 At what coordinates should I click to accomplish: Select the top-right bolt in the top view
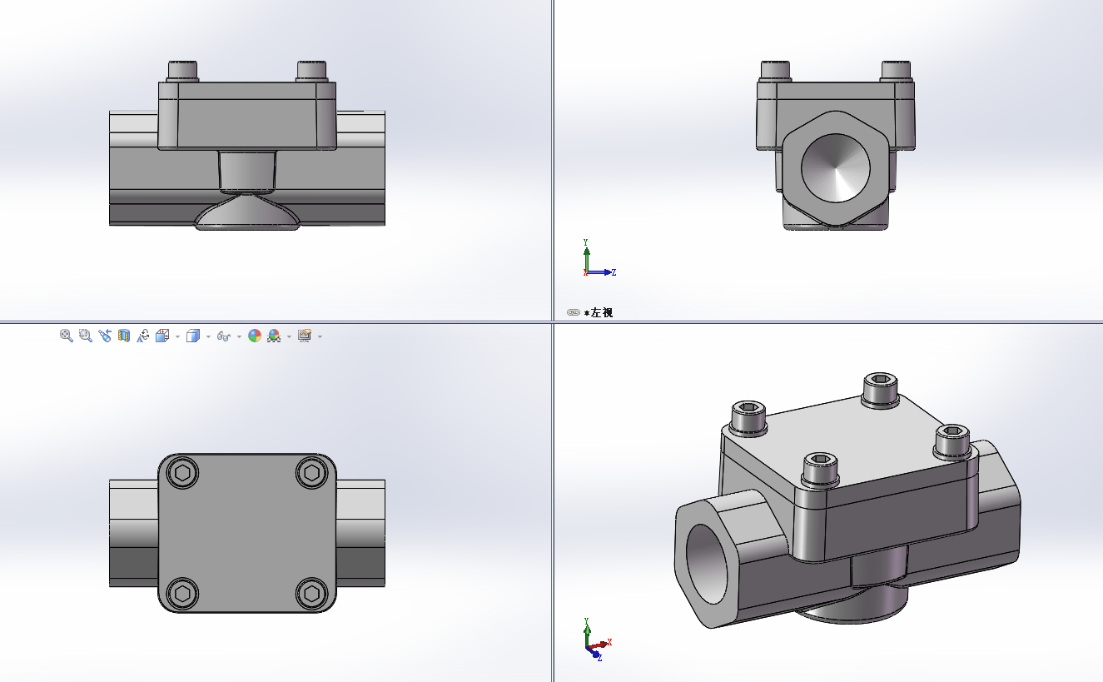(x=312, y=473)
